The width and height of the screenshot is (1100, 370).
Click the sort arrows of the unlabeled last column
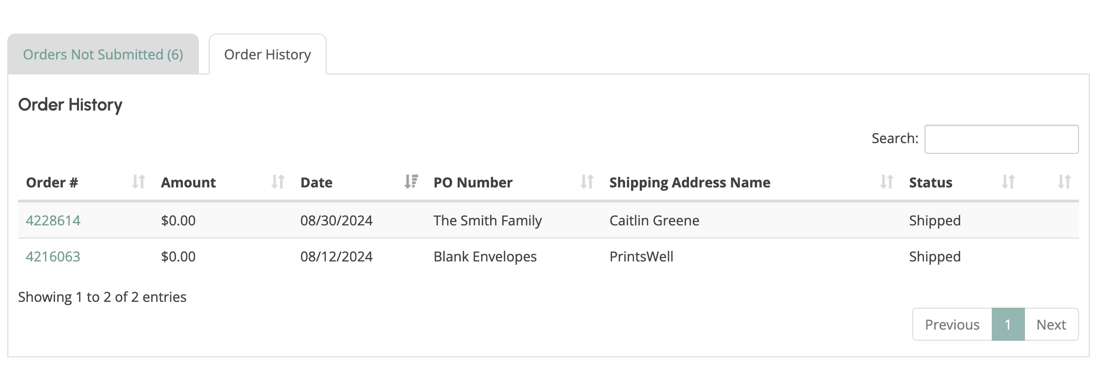[1064, 182]
